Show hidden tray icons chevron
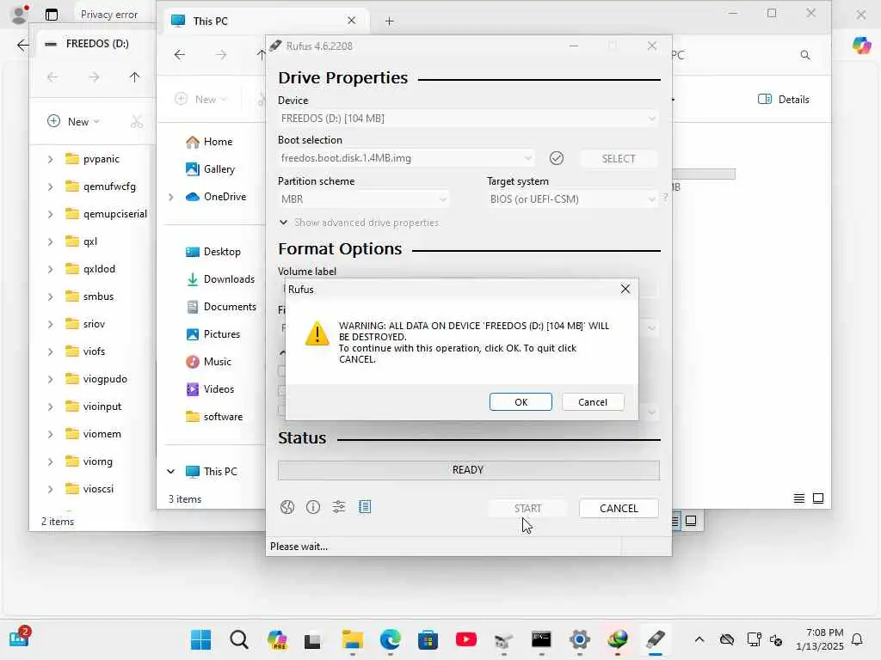Image resolution: width=881 pixels, height=660 pixels. click(699, 639)
